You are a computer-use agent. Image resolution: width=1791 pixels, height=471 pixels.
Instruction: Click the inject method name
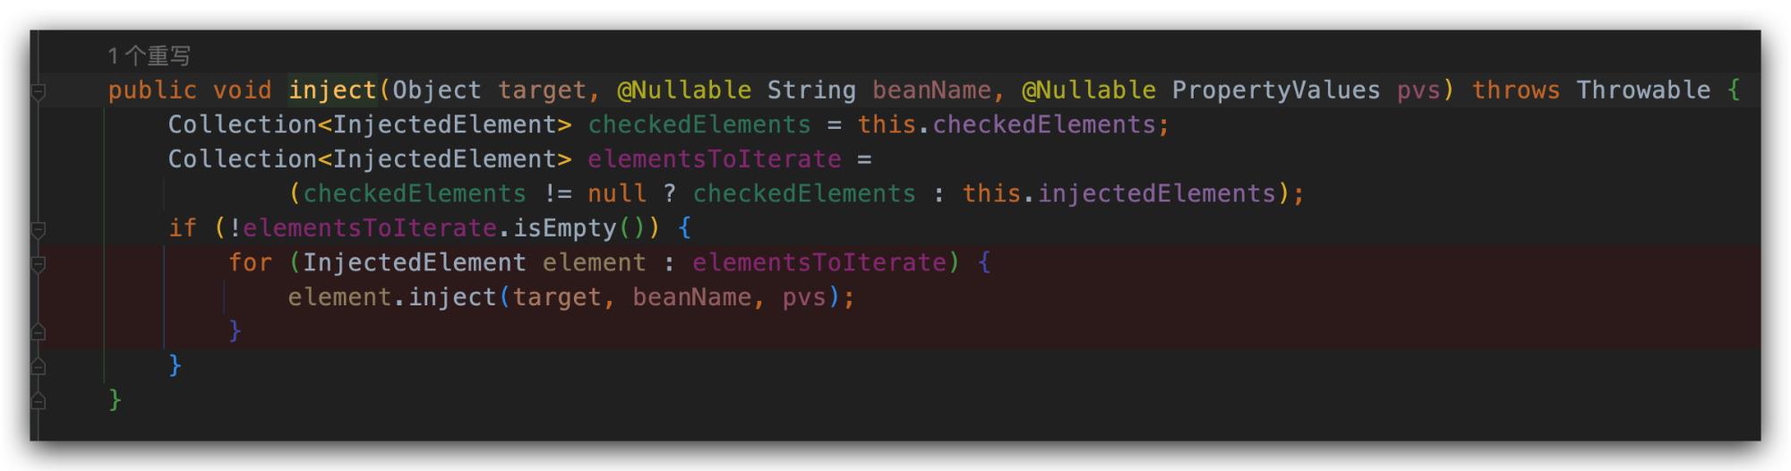[332, 90]
